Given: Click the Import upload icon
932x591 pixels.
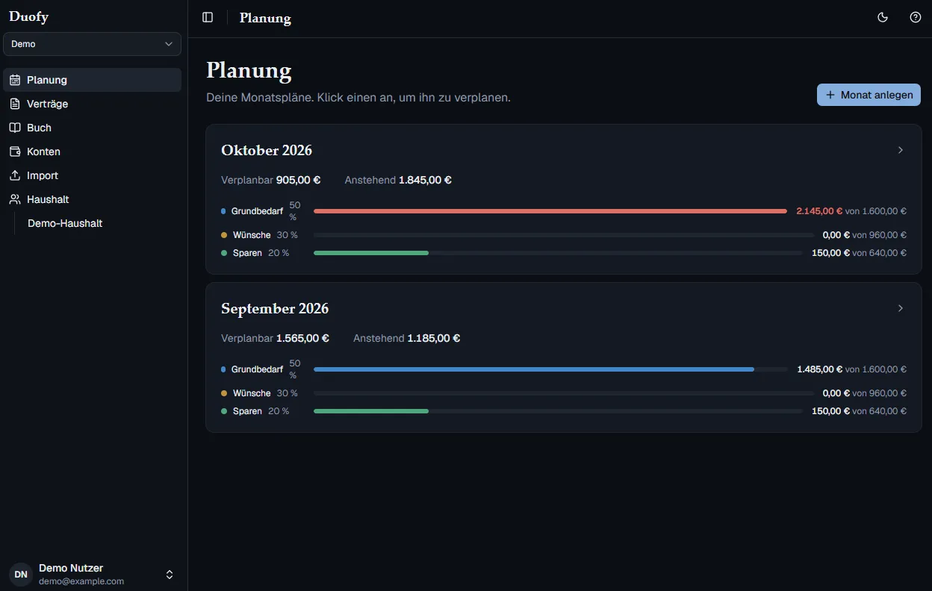Looking at the screenshot, I should 15,175.
